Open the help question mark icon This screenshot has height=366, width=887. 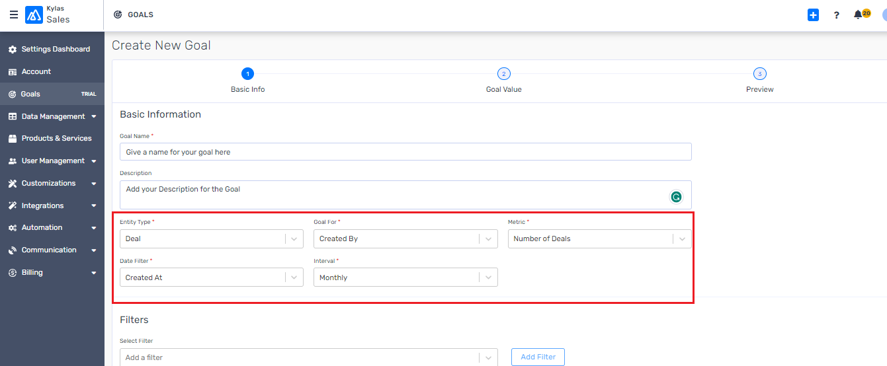click(836, 15)
